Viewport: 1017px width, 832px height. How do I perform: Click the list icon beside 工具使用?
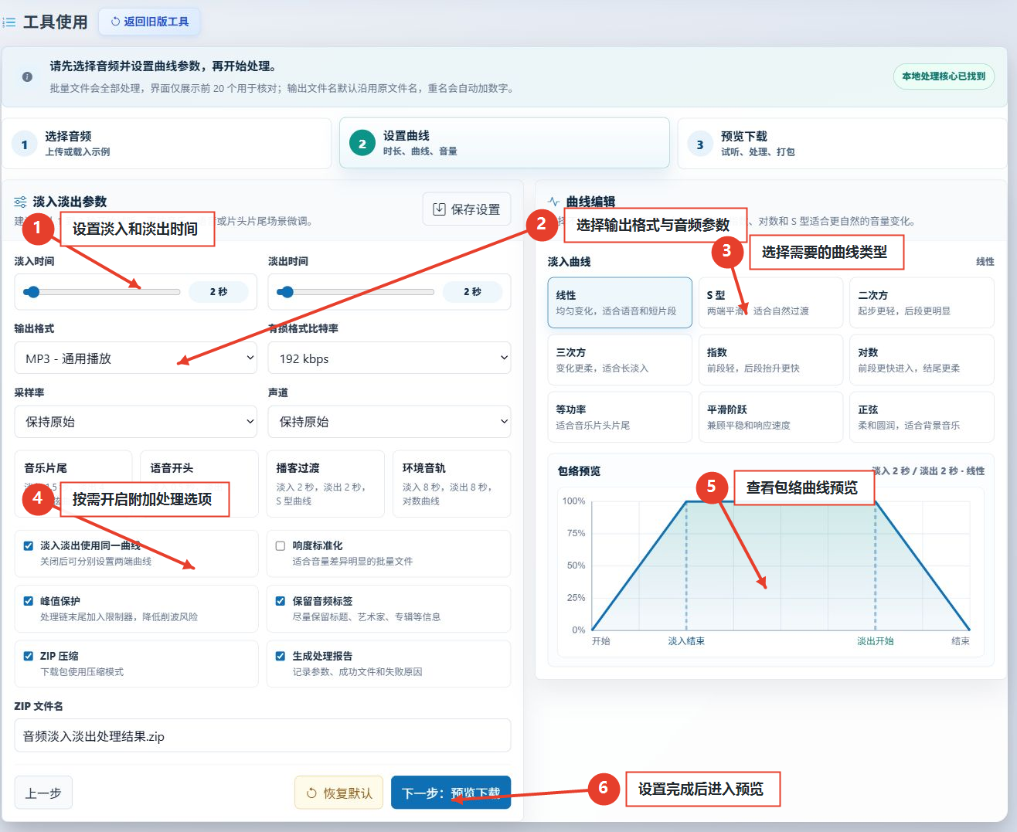[x=9, y=22]
